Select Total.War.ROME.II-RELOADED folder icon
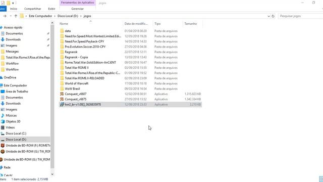 point(62,78)
